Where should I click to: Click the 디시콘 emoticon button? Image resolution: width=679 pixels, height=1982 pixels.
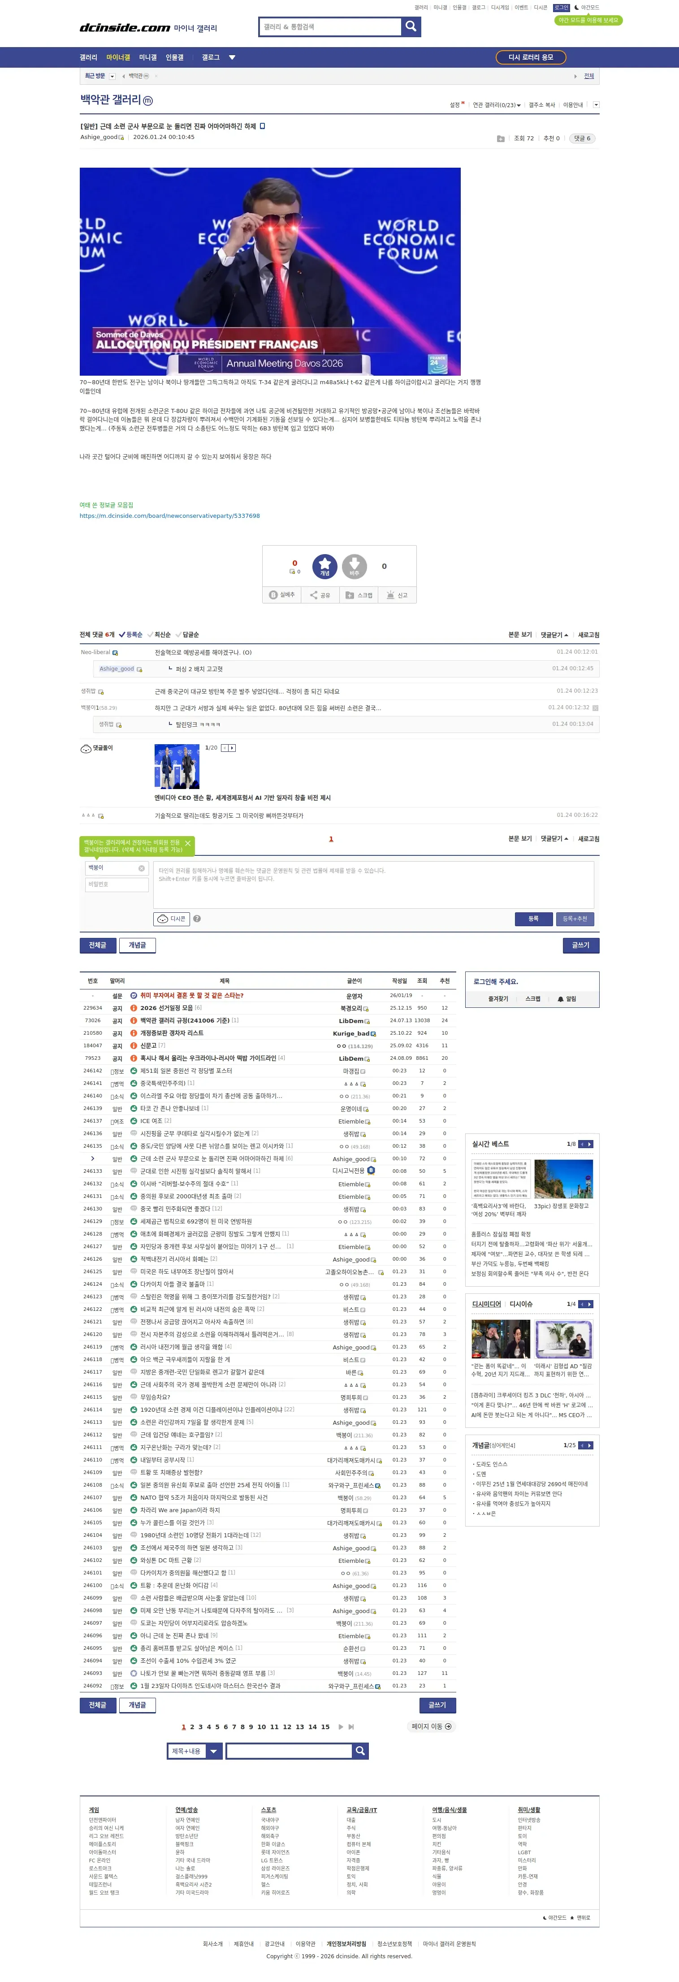(171, 919)
